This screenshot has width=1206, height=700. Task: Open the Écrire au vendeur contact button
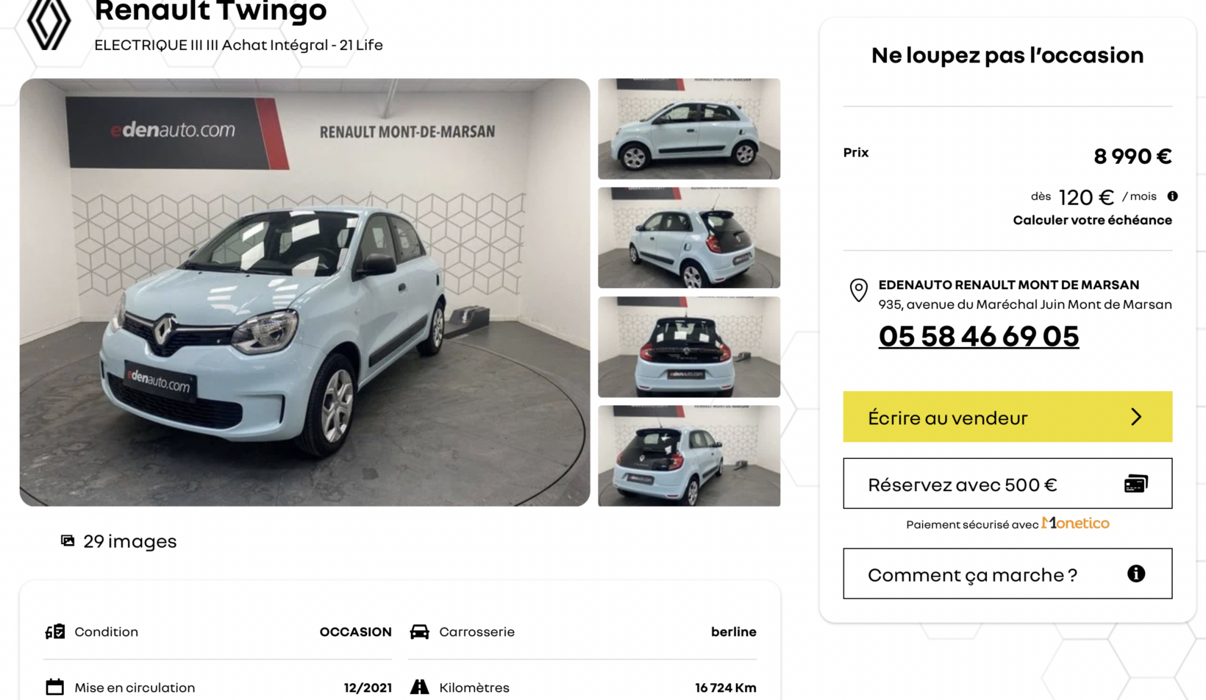(x=1007, y=417)
